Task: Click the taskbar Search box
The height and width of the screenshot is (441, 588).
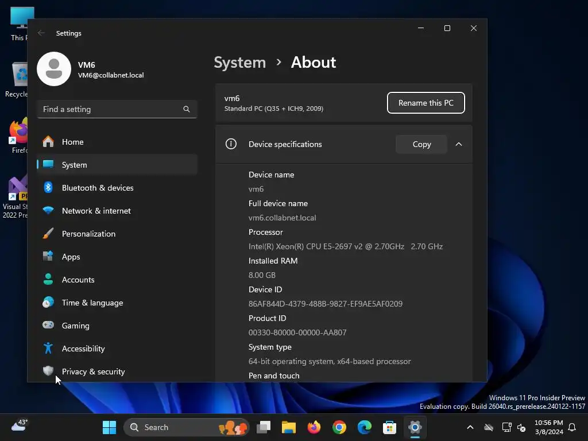Action: [x=187, y=427]
